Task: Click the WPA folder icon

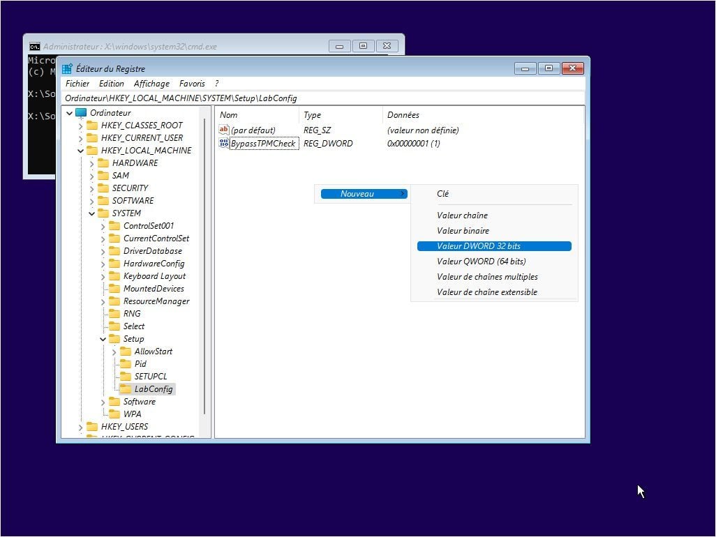Action: [114, 414]
